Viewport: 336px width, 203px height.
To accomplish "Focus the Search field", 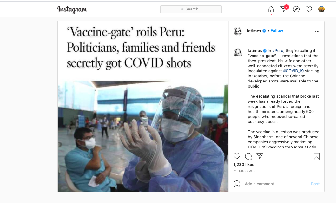I will [x=191, y=9].
